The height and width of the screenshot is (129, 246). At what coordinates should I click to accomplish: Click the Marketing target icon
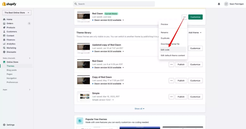[4, 48]
